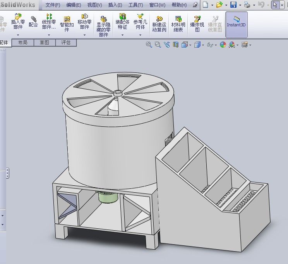288x264 pixels.
Task: Click 移动零部件 move component
Action: pyautogui.click(x=84, y=22)
